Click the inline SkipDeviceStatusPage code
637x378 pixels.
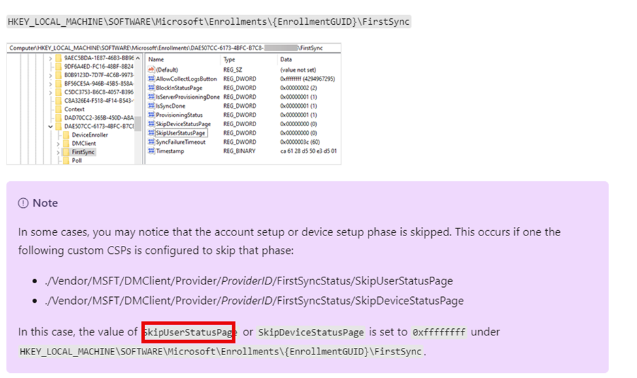click(x=311, y=332)
